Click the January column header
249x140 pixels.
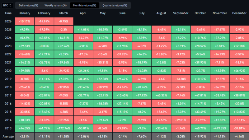(x=25, y=13)
